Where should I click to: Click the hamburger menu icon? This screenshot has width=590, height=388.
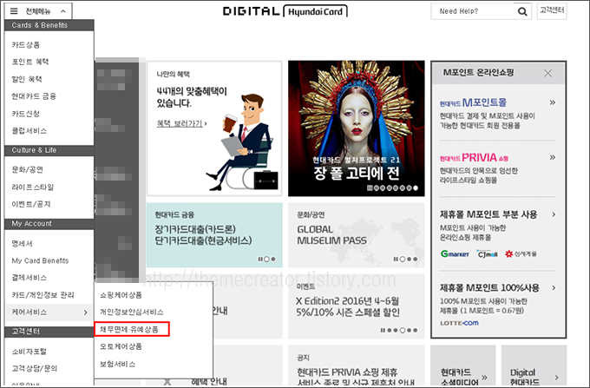tap(14, 11)
